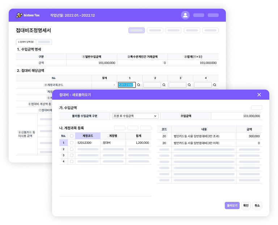Enable the checkbox in row 4
278x225 pixels.
pos(72,161)
